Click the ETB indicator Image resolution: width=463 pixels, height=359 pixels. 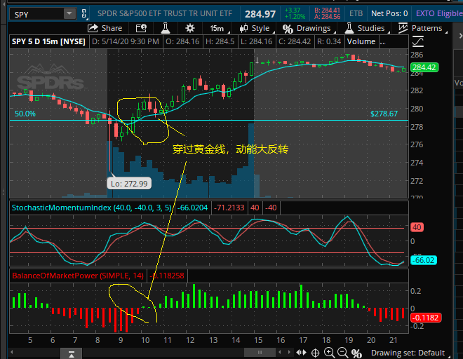356,13
